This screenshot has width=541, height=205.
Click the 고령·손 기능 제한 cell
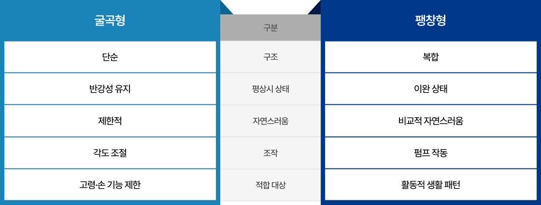(110, 185)
